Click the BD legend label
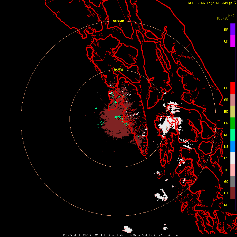 [226, 112]
